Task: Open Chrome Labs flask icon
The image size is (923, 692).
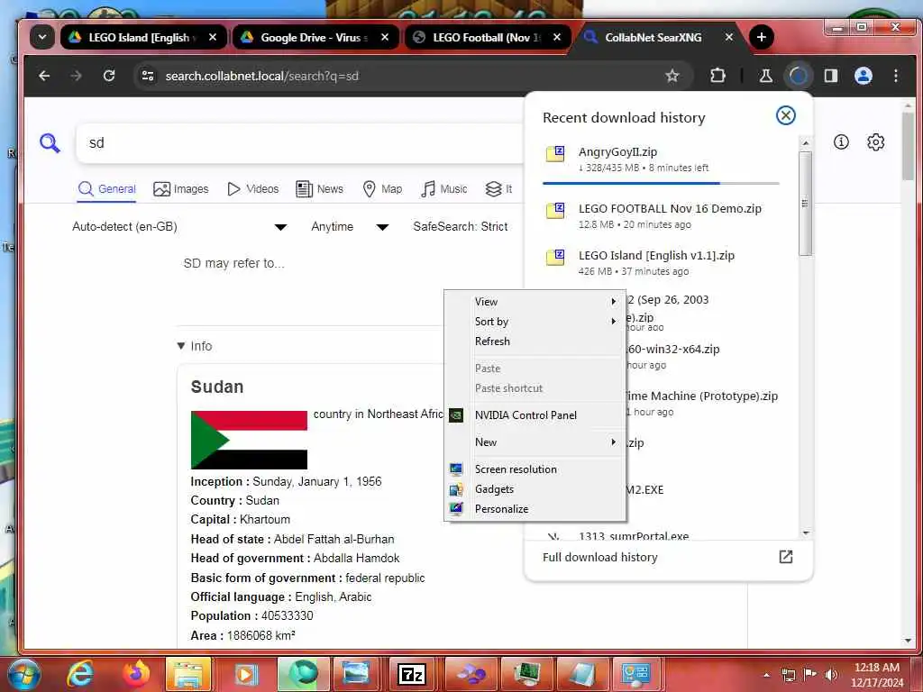Action: tap(766, 76)
